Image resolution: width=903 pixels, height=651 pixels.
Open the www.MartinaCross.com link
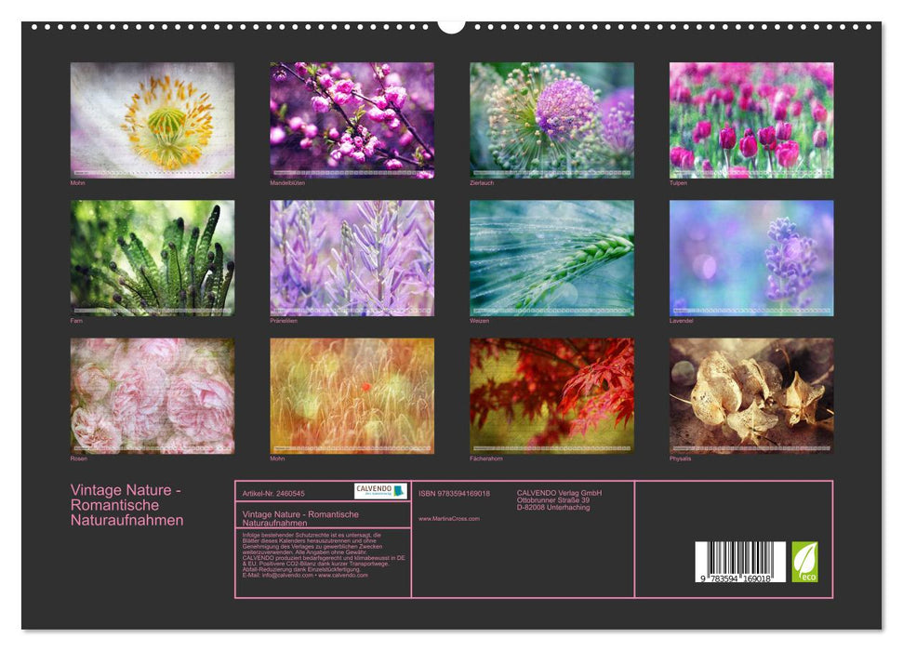tap(448, 519)
